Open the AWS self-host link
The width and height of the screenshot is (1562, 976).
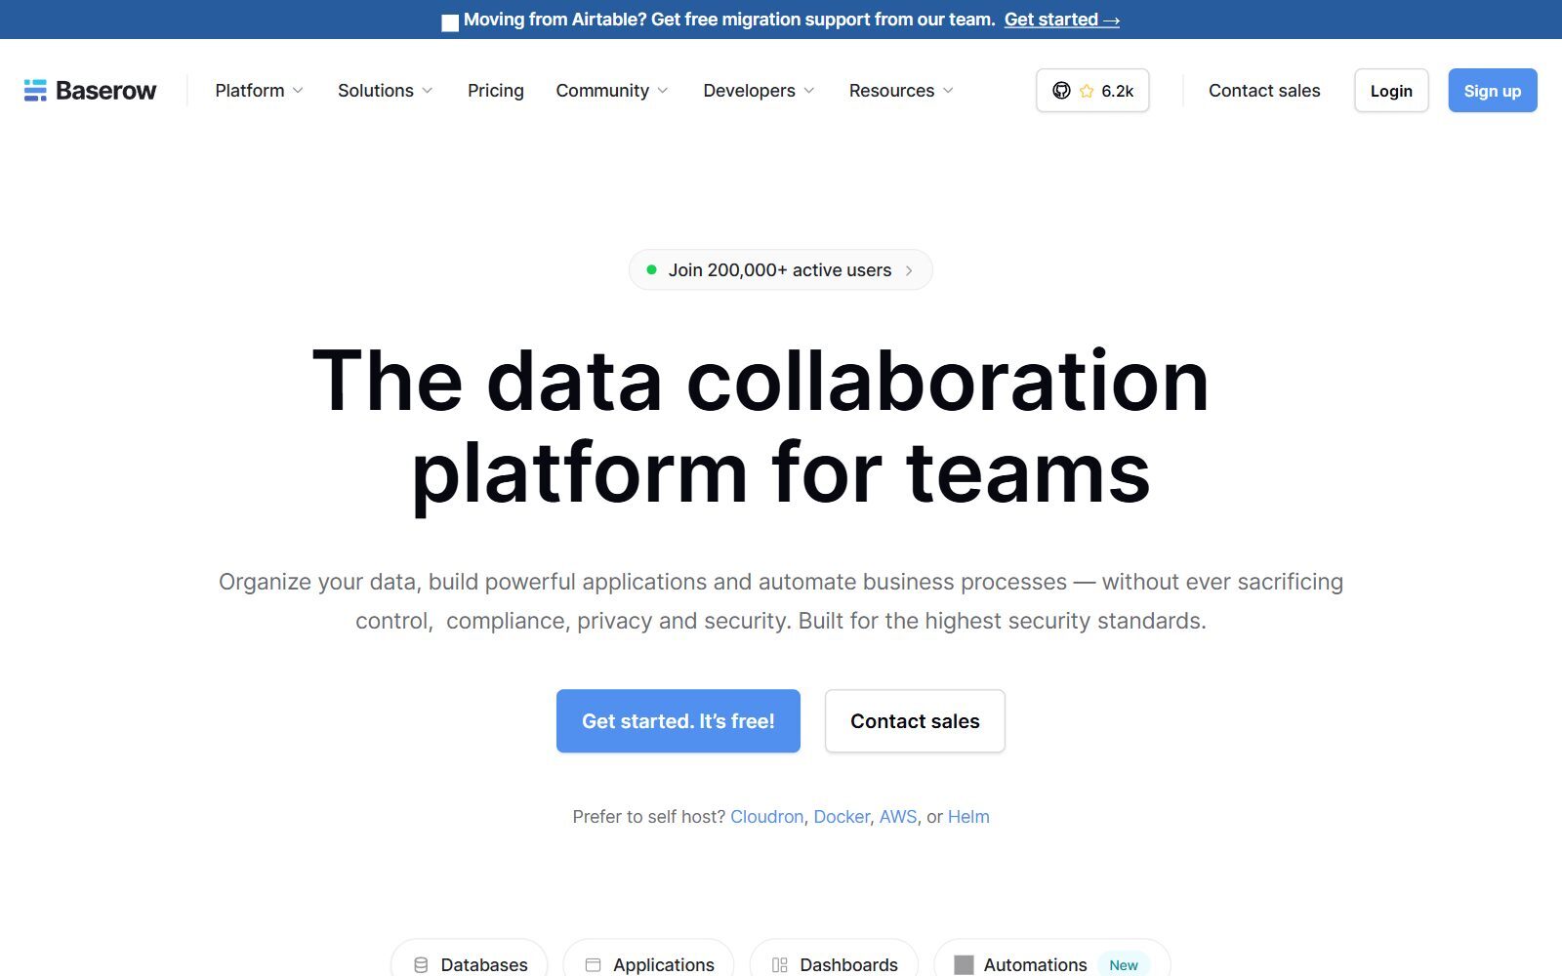898,817
